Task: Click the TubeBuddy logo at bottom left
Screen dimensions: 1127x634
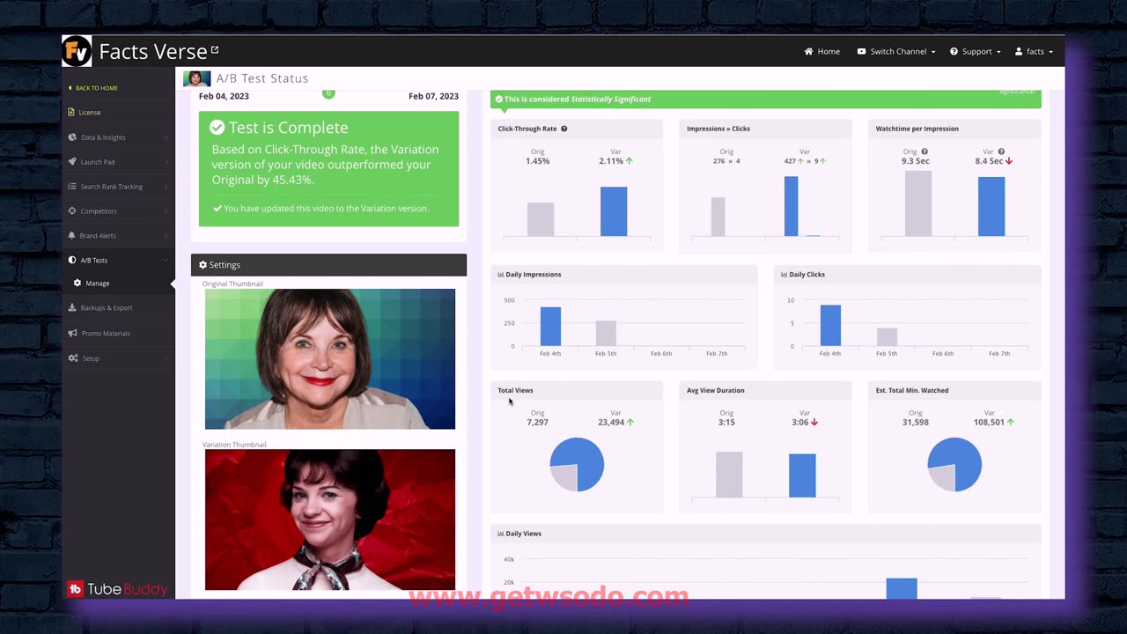Action: (x=117, y=589)
